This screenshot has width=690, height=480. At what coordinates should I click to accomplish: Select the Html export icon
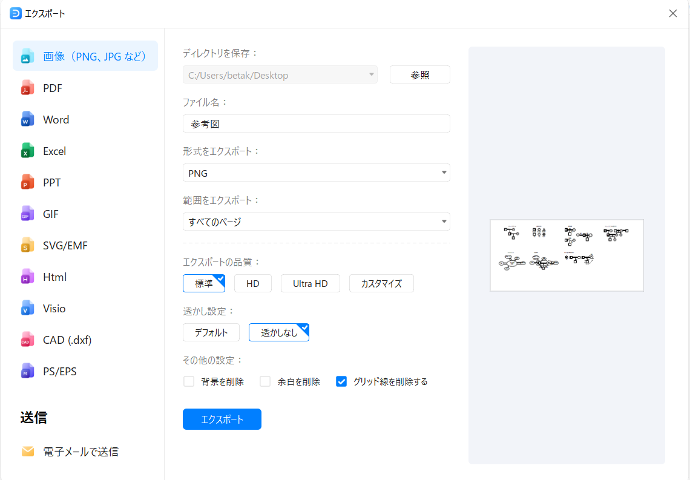coord(27,277)
